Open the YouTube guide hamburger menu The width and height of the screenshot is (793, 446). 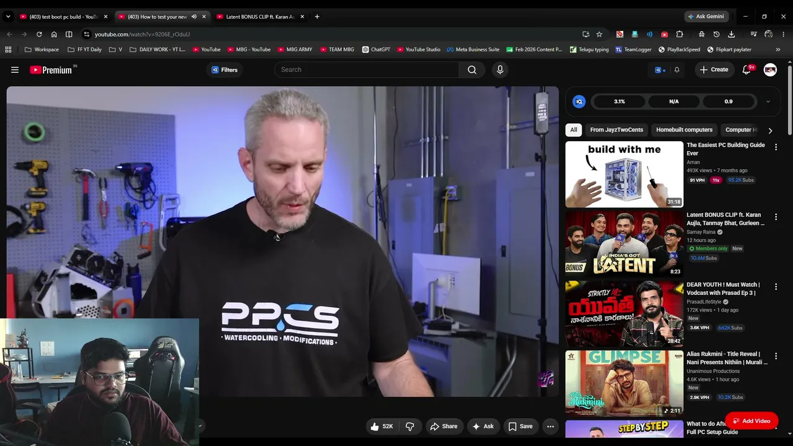(x=15, y=70)
